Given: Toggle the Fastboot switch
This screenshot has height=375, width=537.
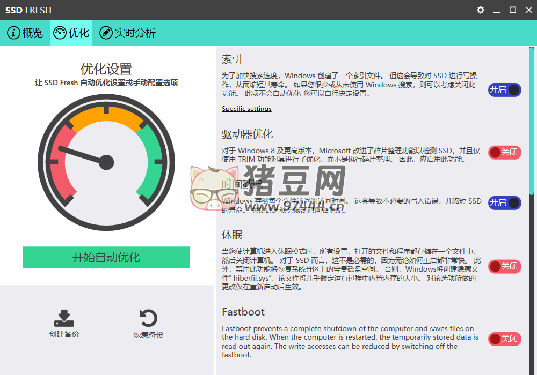Looking at the screenshot, I should click(504, 339).
